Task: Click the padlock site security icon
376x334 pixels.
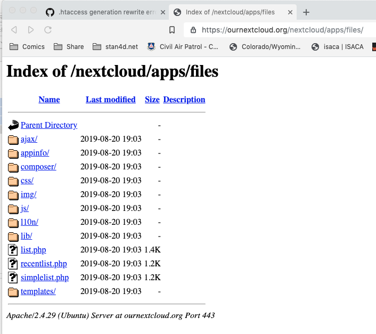Action: point(193,30)
